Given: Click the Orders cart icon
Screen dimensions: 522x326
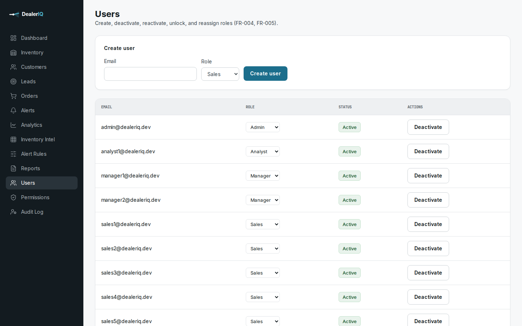Looking at the screenshot, I should (x=13, y=96).
